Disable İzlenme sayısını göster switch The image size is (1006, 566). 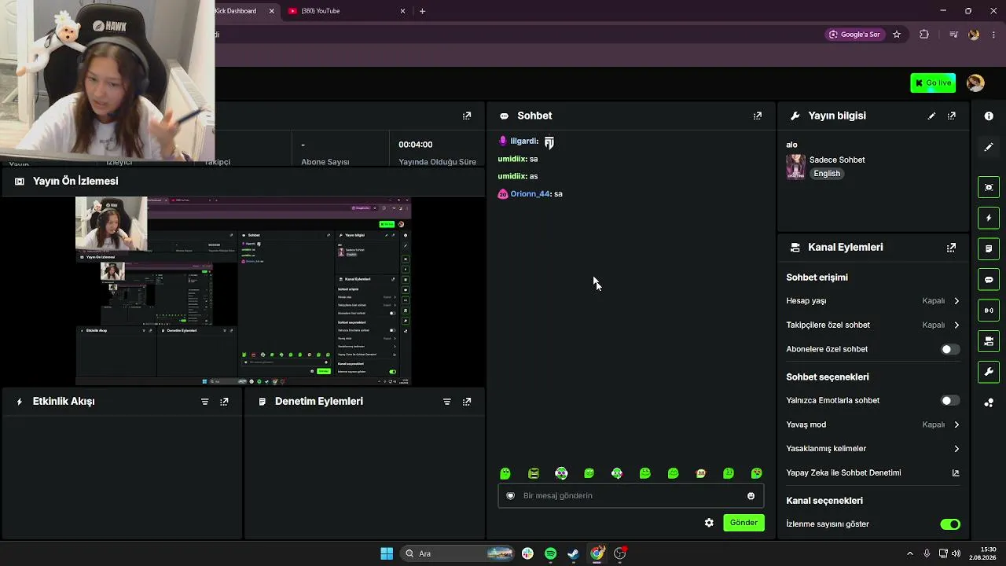tap(950, 524)
